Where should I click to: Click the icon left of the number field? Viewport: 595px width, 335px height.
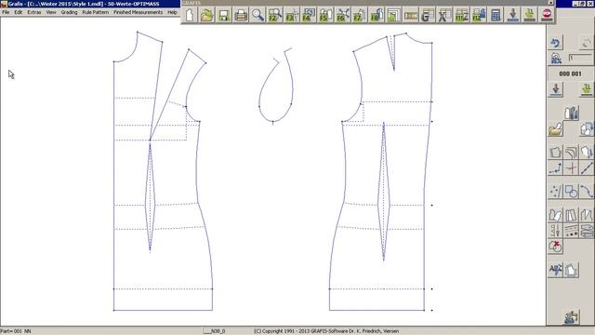[556, 58]
